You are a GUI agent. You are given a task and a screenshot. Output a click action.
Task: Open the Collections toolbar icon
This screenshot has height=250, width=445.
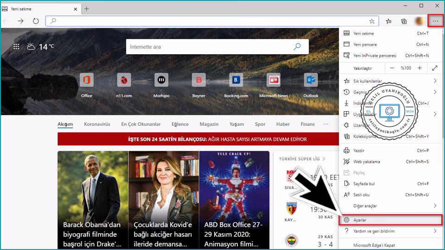point(404,21)
